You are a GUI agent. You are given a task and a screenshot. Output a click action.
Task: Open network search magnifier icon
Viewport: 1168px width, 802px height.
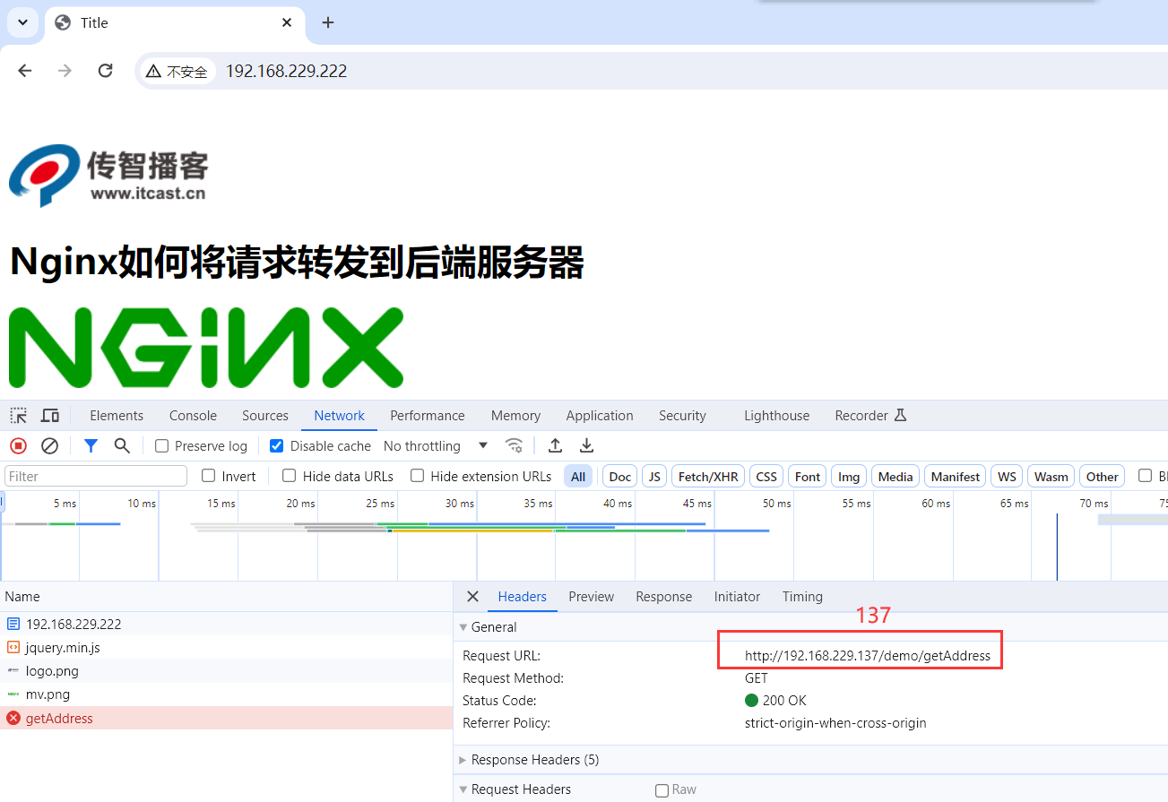122,445
